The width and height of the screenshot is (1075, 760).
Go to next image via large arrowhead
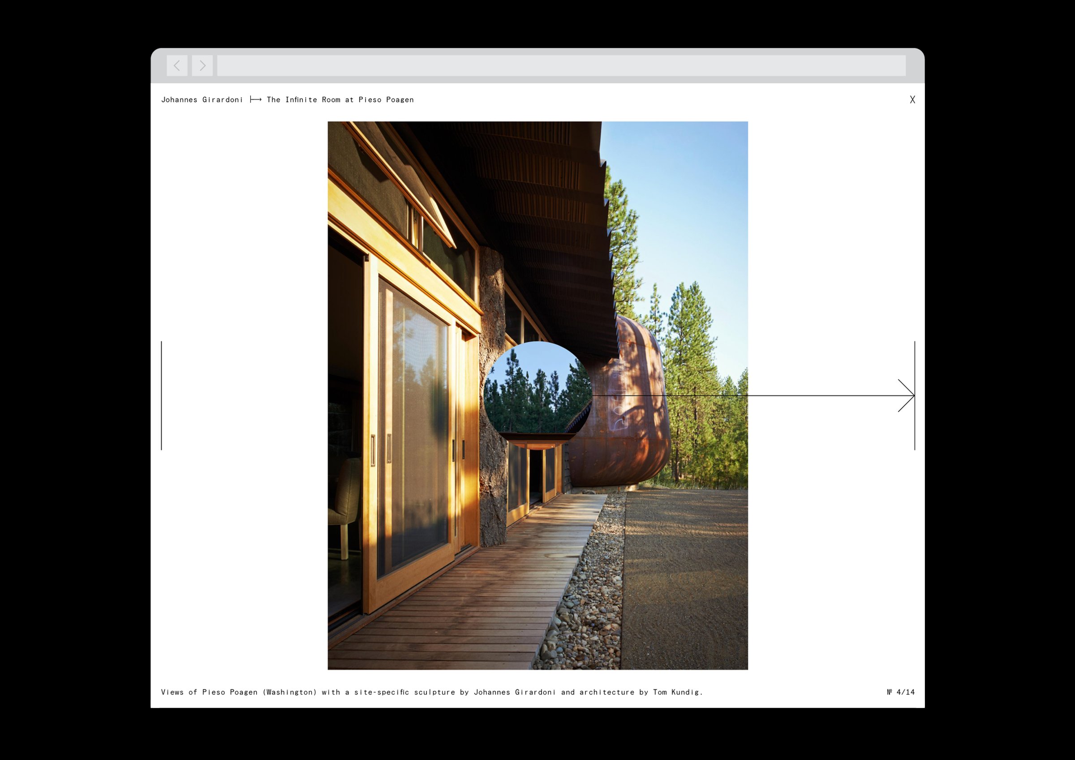907,396
